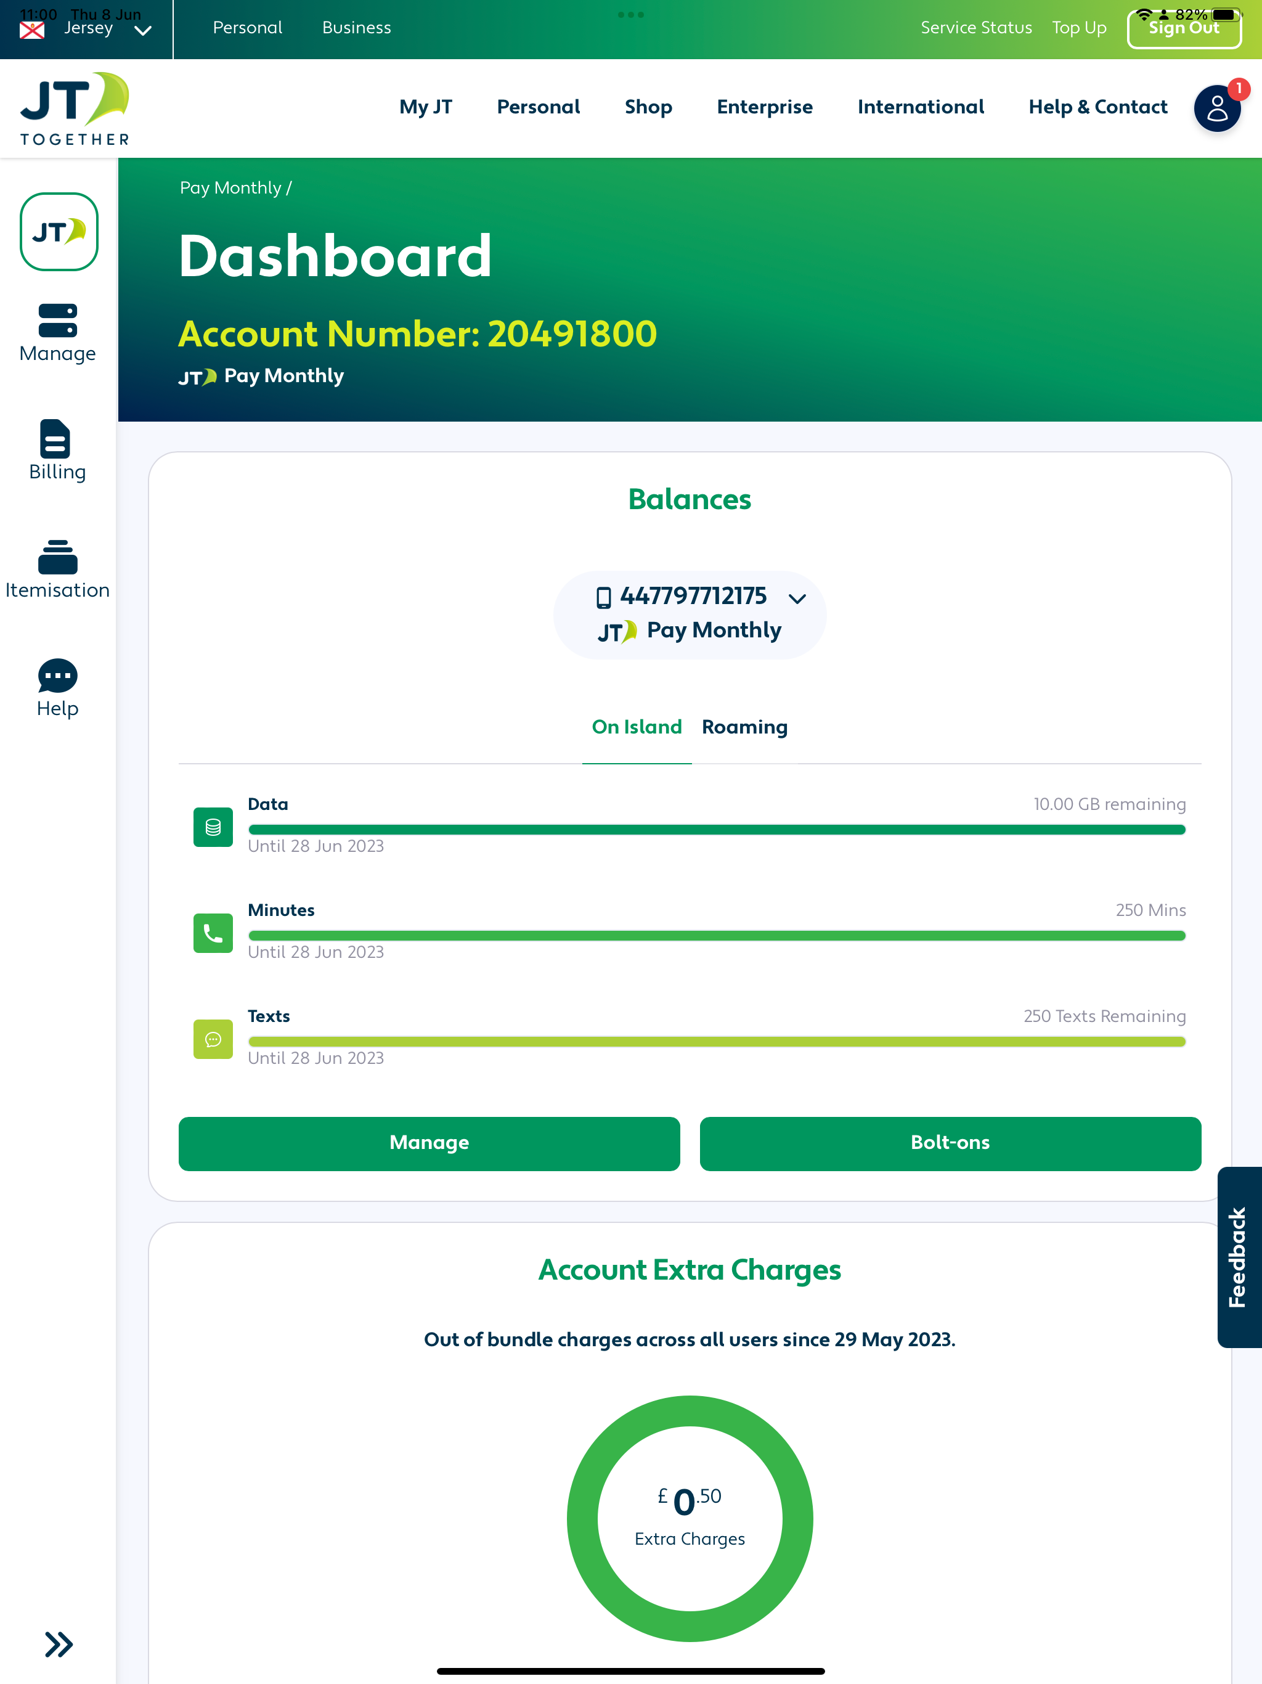Click the Texts message icon
Screen dimensions: 1262x1684
pyautogui.click(x=213, y=1039)
